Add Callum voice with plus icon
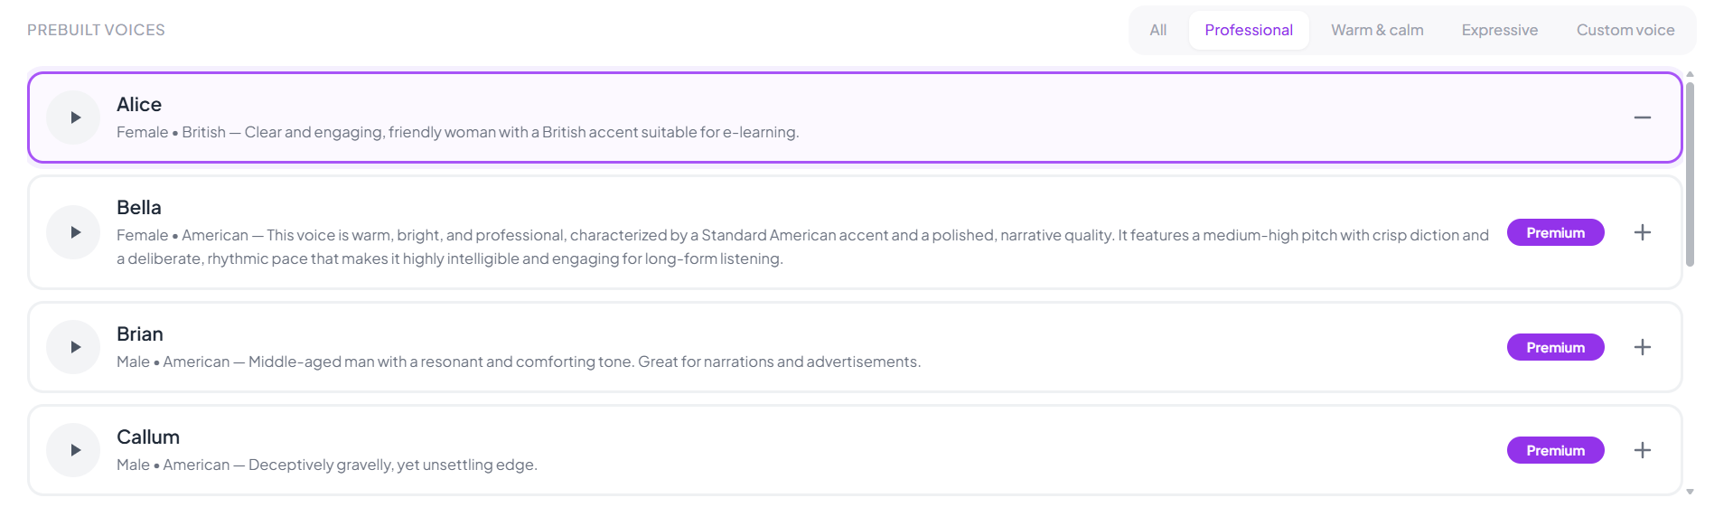Image resolution: width=1733 pixels, height=526 pixels. (1643, 450)
